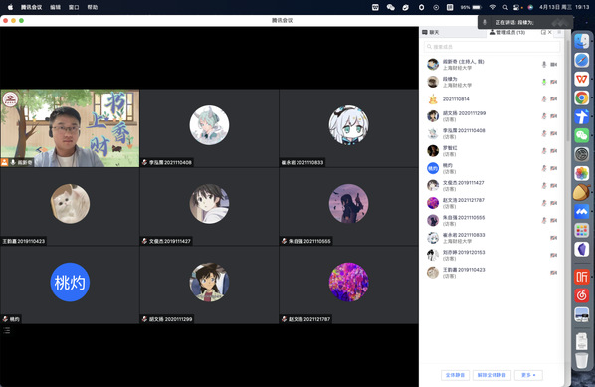Click the 解除全体静音 unmute all button
The width and height of the screenshot is (595, 387).
pyautogui.click(x=492, y=375)
